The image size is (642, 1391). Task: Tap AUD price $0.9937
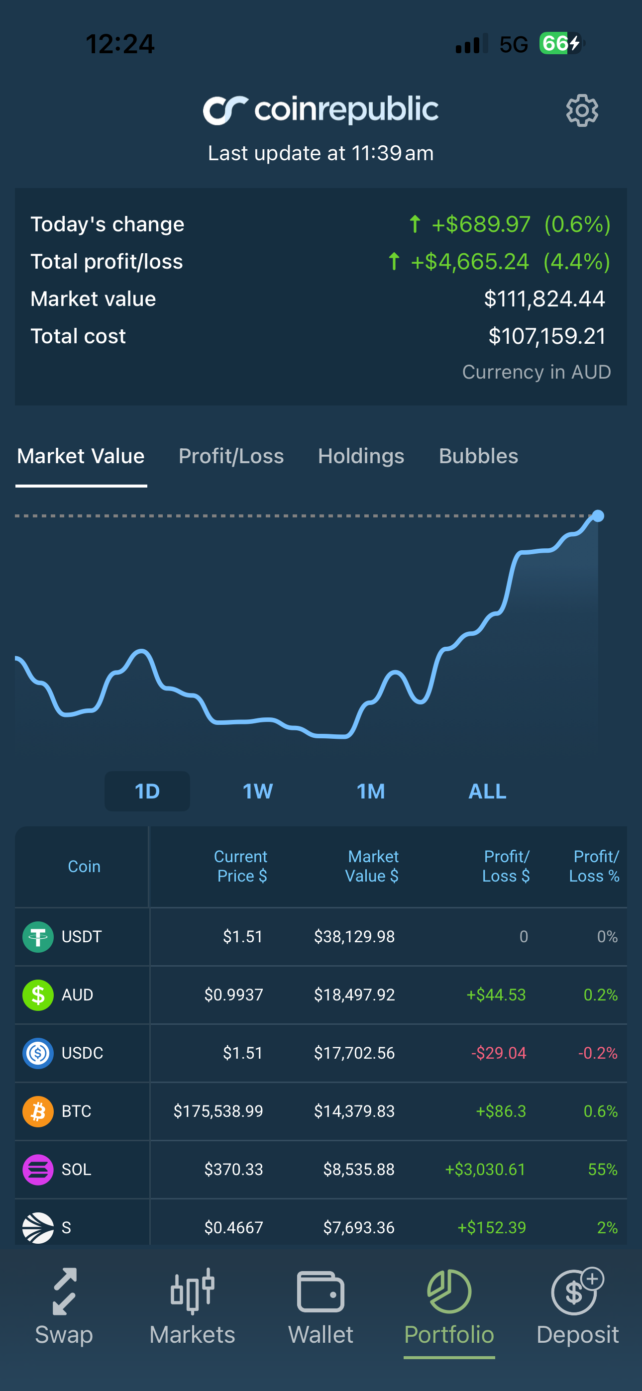coord(233,995)
